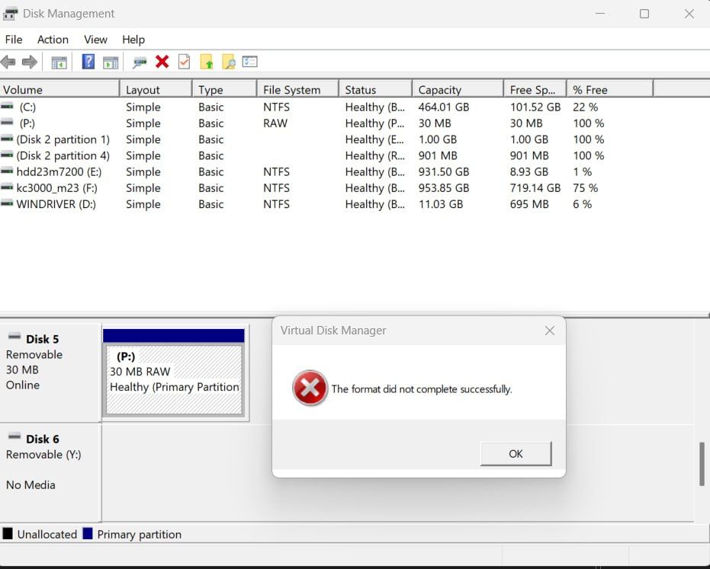
Task: Open Help using the blue question mark icon
Action: pyautogui.click(x=88, y=62)
